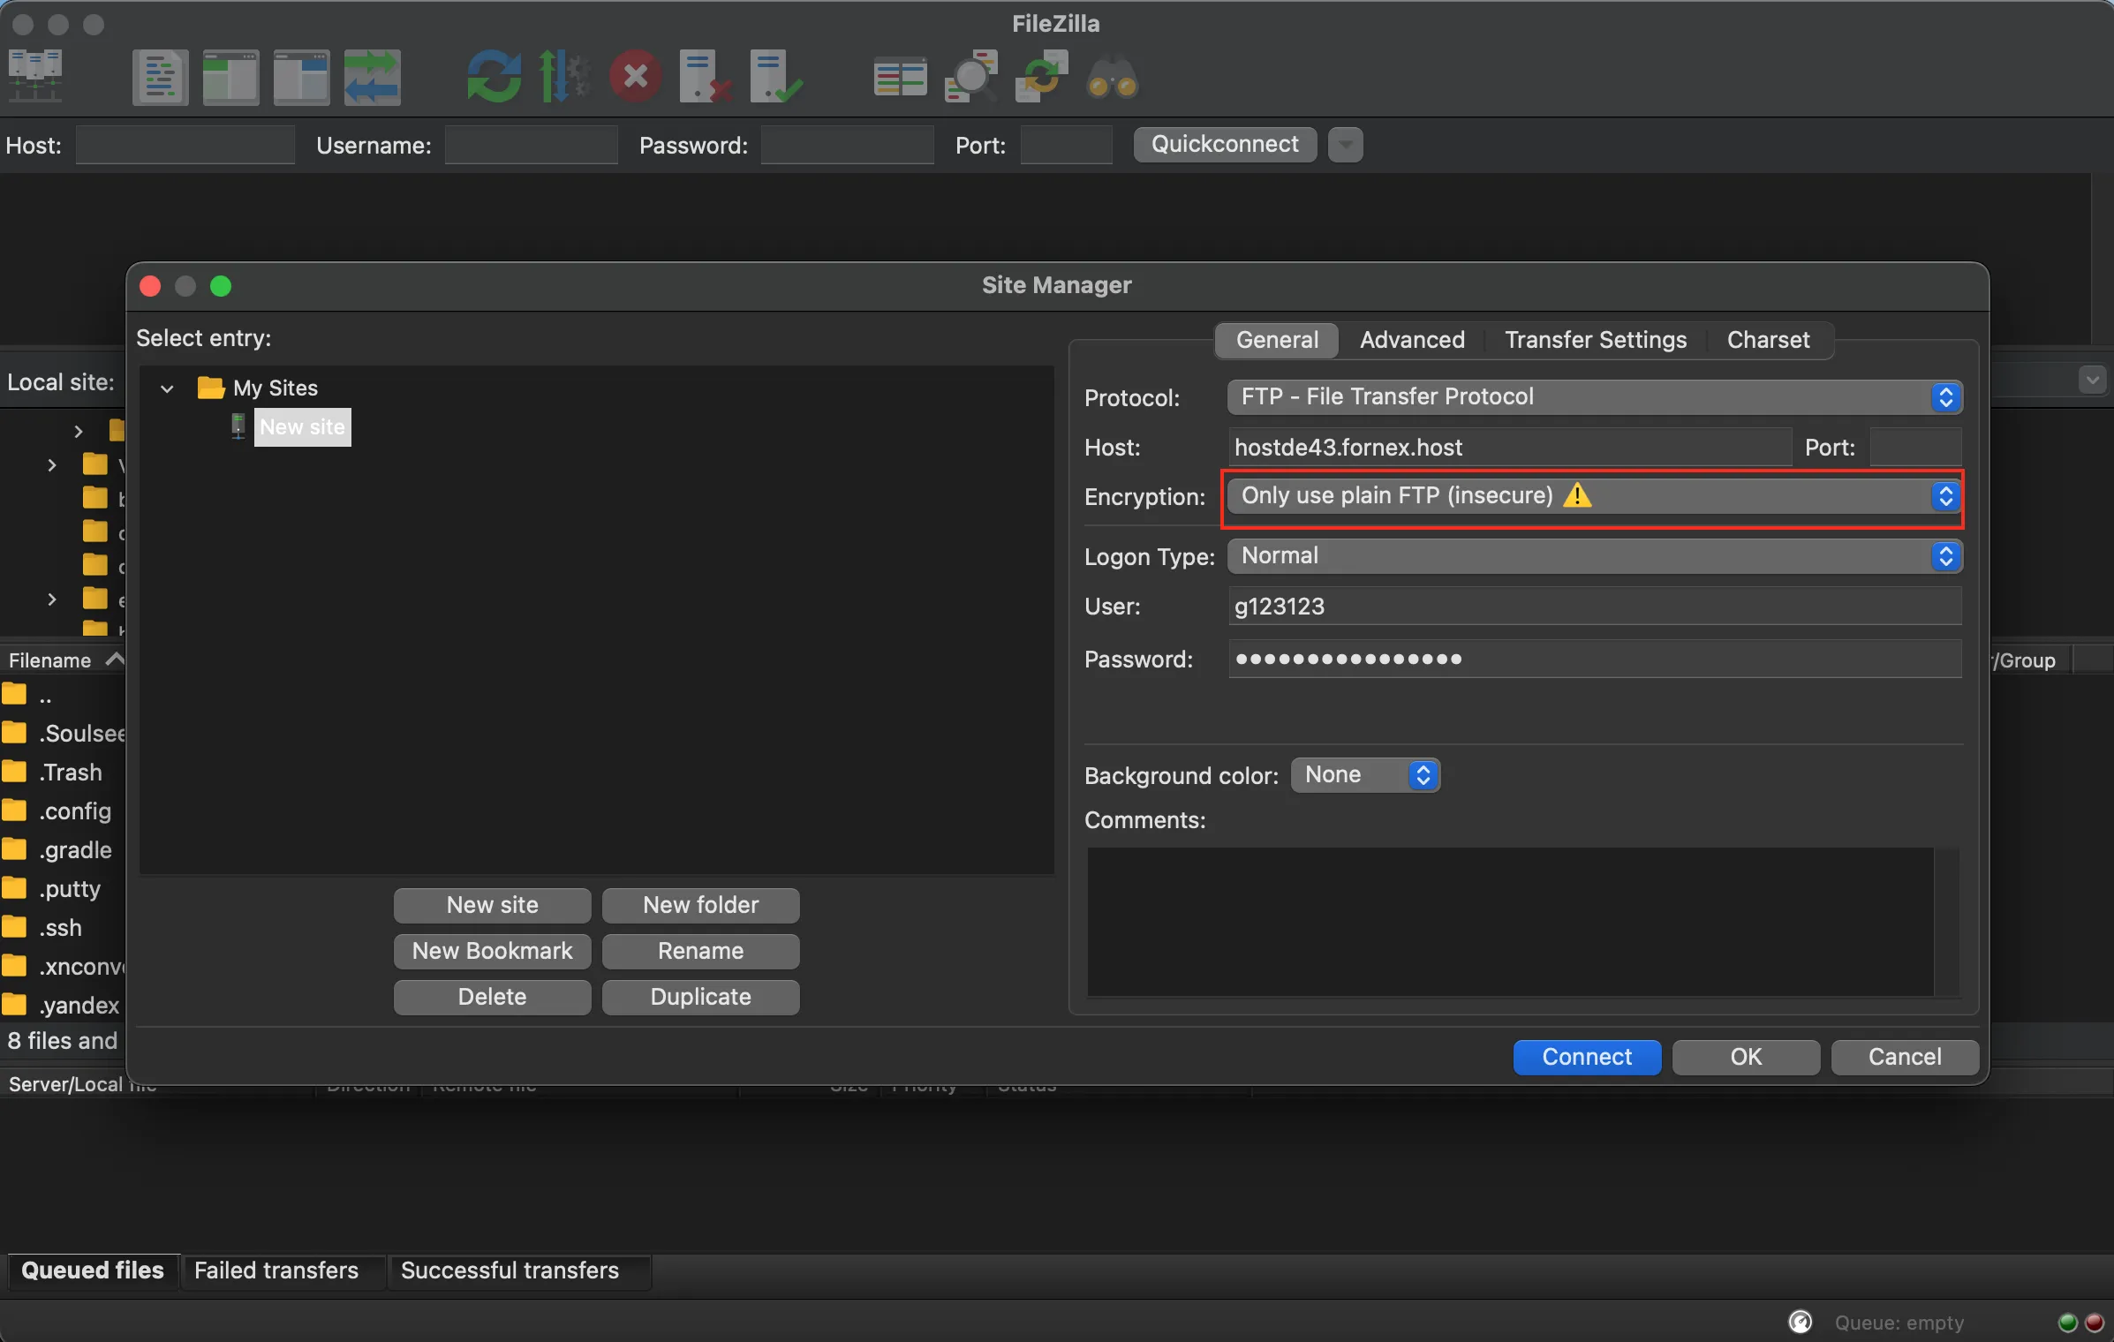Cancel current operation red X icon
This screenshot has height=1342, width=2114.
635,77
